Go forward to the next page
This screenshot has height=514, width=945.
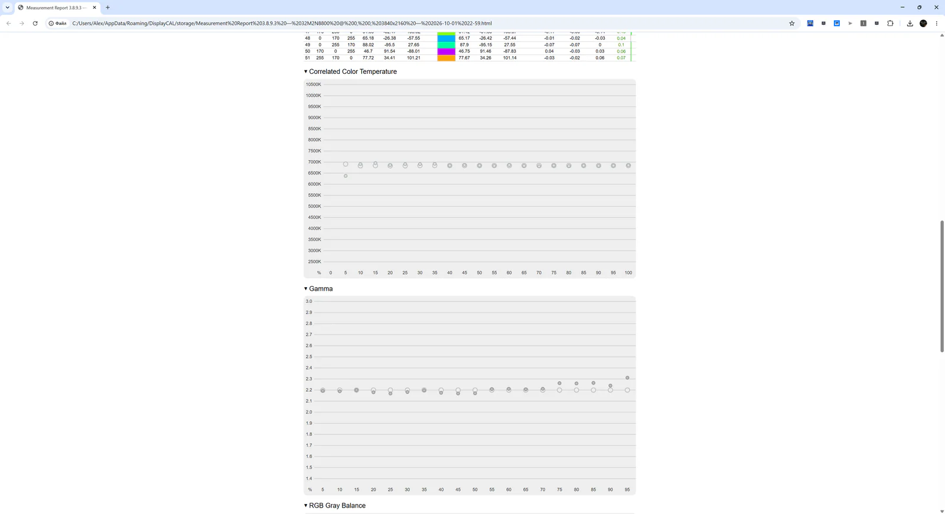click(x=21, y=24)
